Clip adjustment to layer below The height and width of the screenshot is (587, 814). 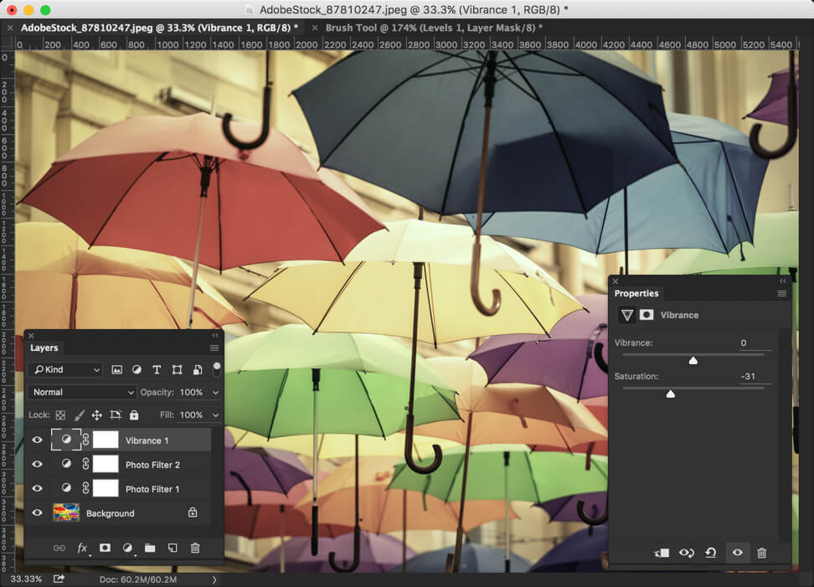coord(662,554)
